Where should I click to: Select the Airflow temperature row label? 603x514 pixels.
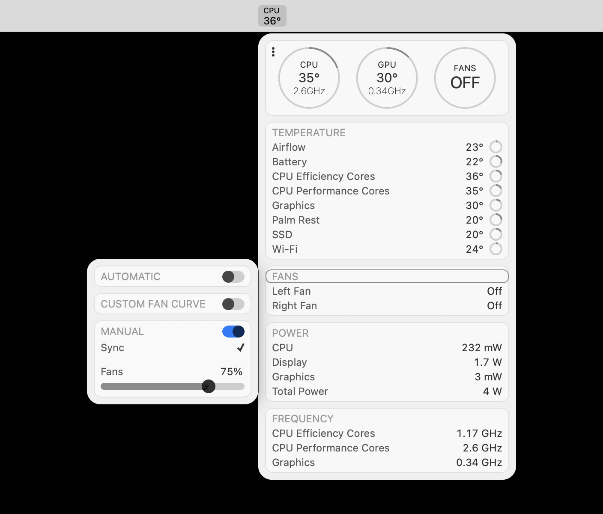click(289, 147)
